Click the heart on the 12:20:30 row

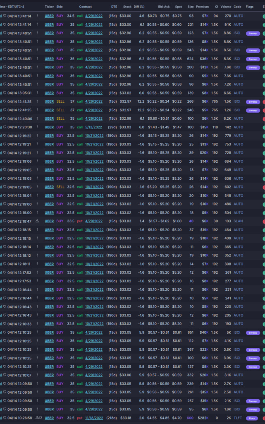tap(5, 127)
